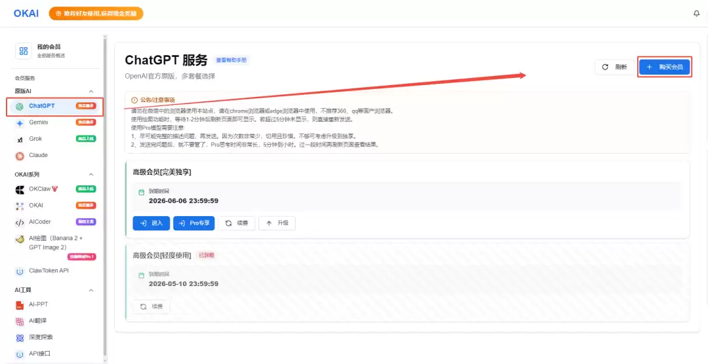This screenshot has width=708, height=364.
Task: Click the Pro专享 button
Action: (193, 223)
